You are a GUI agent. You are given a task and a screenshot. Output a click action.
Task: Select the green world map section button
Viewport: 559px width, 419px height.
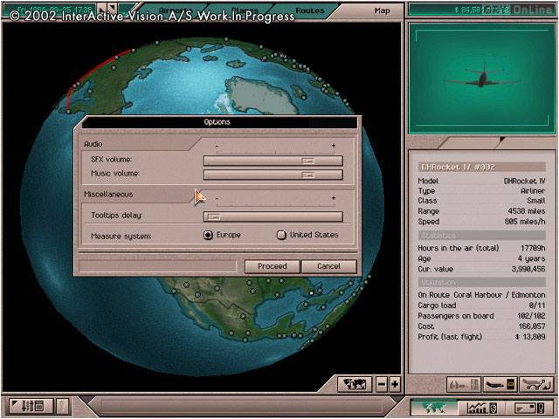(x=434, y=407)
